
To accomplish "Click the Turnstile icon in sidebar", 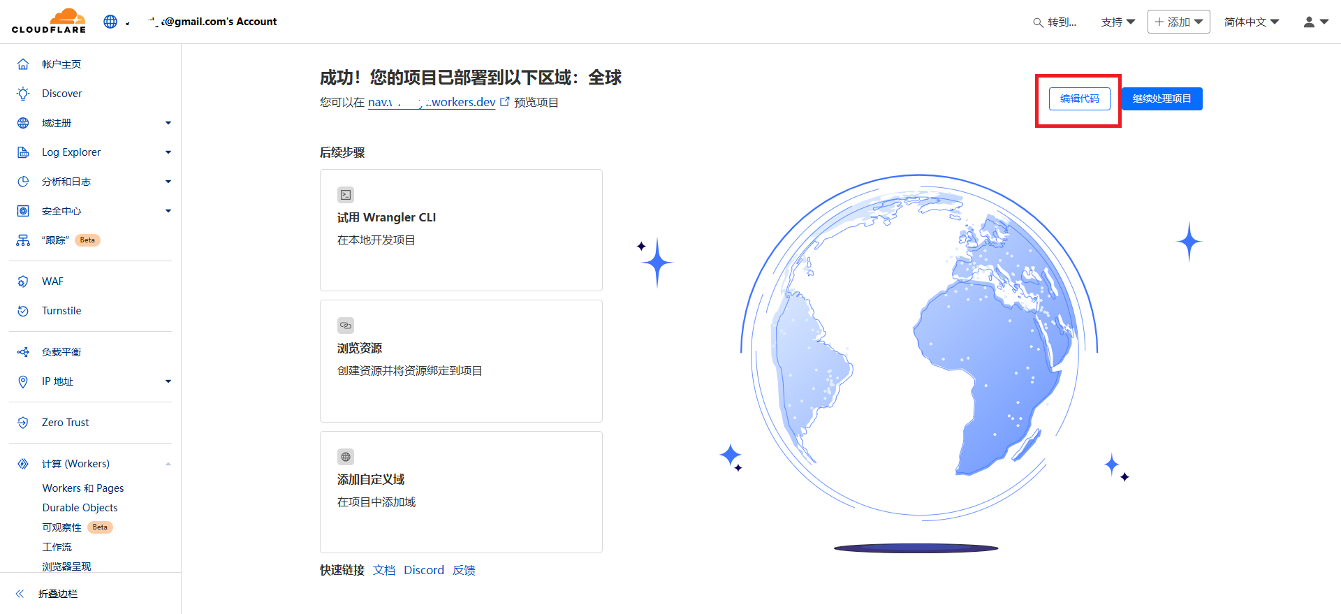I will point(23,311).
